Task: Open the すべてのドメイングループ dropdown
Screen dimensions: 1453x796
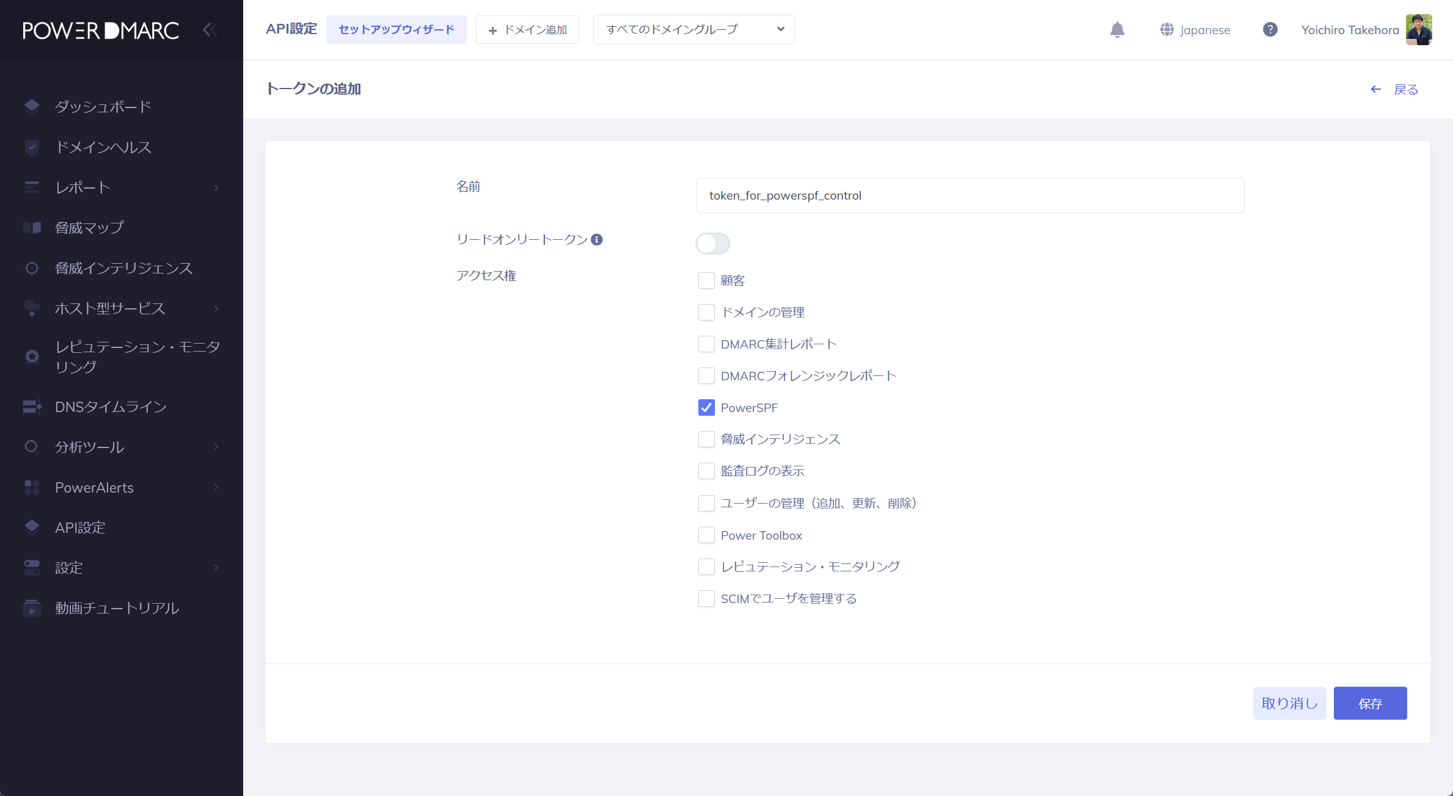Action: point(694,30)
